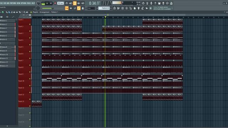Image resolution: width=228 pixels, height=128 pixels.
Task: Open the Piano roll view icon
Action: point(118,8)
